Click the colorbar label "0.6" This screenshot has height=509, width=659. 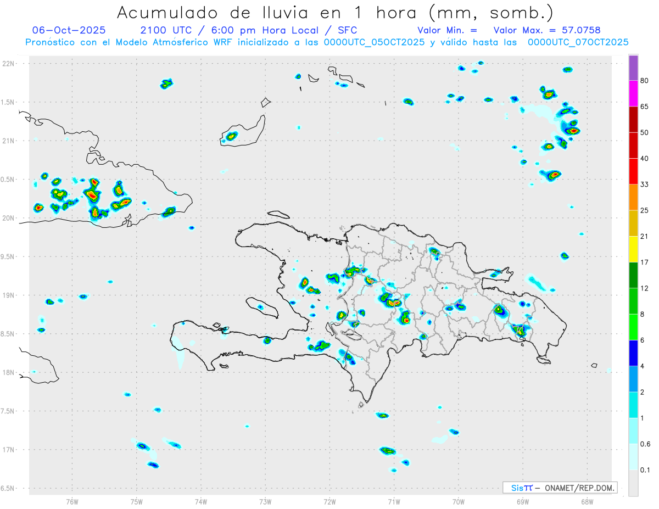coord(645,444)
